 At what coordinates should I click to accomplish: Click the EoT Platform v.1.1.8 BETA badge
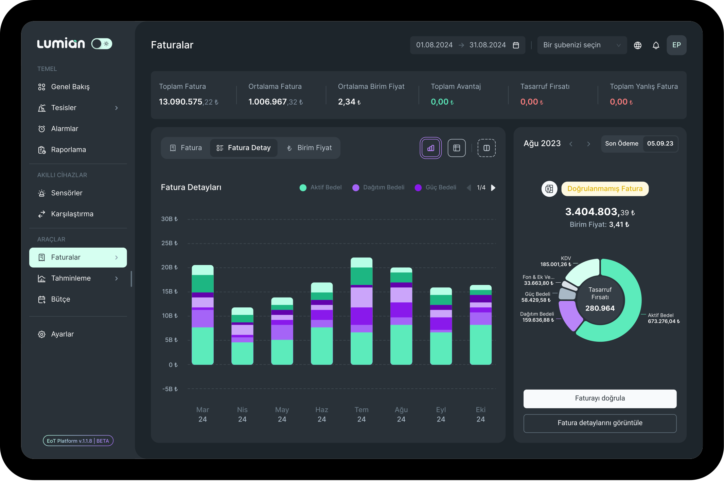pos(78,441)
